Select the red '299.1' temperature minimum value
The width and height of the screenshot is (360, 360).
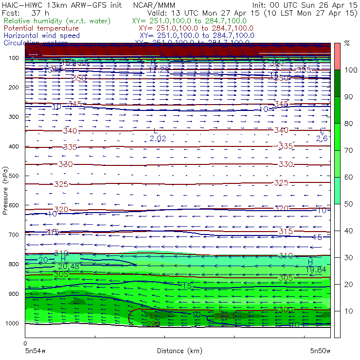(x=225, y=317)
